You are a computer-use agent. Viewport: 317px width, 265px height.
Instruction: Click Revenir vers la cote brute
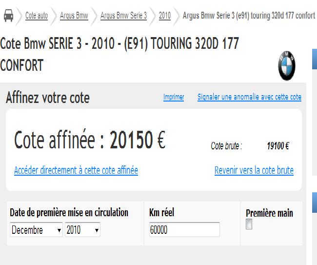[254, 170]
